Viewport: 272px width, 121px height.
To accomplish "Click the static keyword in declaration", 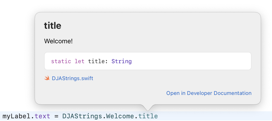I will 61,61.
